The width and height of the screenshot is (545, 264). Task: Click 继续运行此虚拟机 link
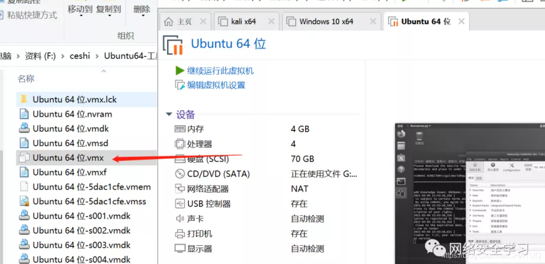pyautogui.click(x=220, y=71)
